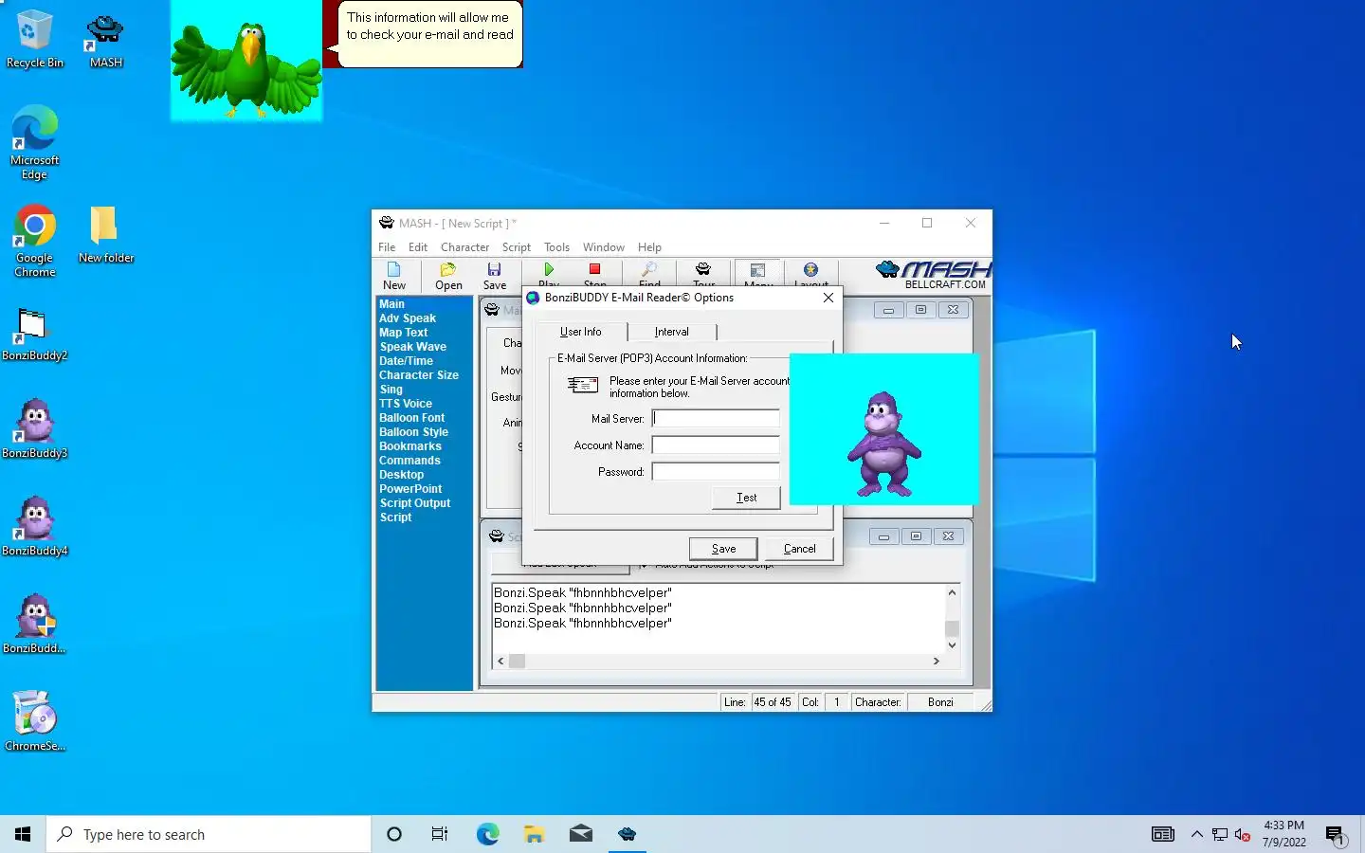Close the E-Mail Reader Options dialog
1365x853 pixels.
[828, 298]
